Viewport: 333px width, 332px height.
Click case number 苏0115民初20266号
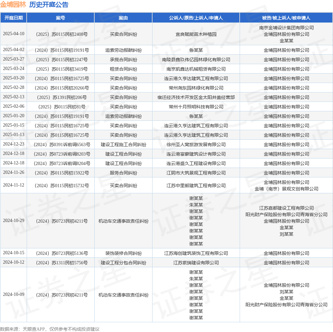pos(62,88)
